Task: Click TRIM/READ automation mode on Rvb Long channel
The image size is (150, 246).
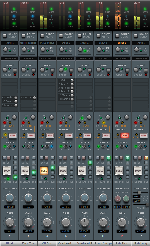Action: 141,58
